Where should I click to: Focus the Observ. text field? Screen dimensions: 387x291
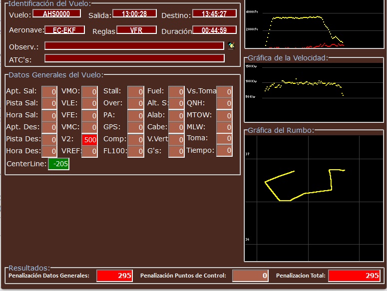[134, 46]
